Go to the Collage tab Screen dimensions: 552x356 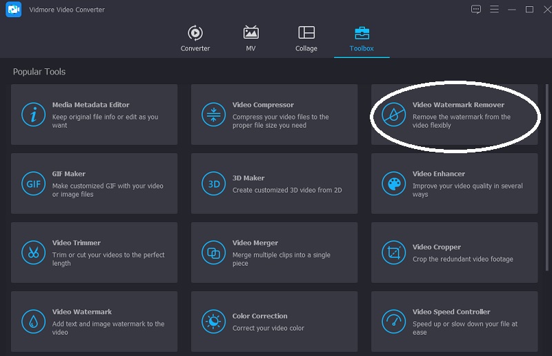[x=306, y=39]
